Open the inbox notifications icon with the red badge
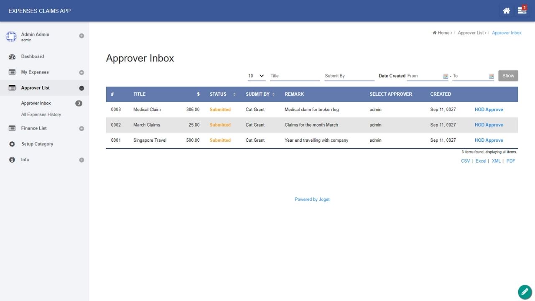Screen dimensions: 535x301 (x=522, y=11)
